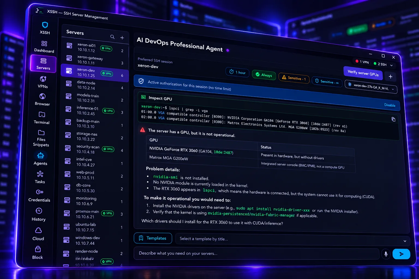Click the Preferred SSH session xeron-dev label
Viewport: 419px width, 279px height.
pos(148,66)
